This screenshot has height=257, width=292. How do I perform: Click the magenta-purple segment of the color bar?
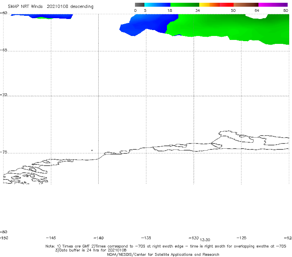[273, 5]
